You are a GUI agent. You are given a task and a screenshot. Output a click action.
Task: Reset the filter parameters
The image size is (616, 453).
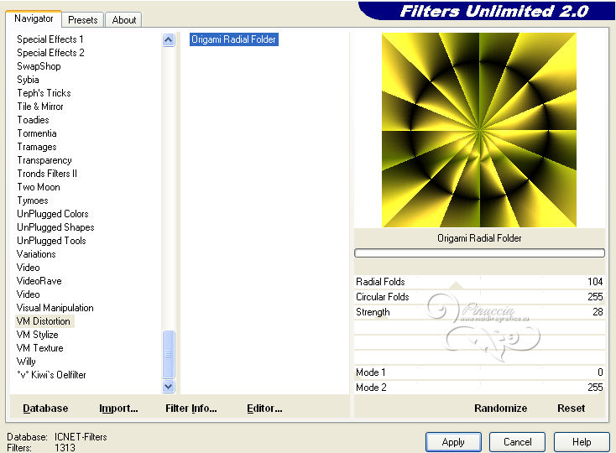pyautogui.click(x=571, y=409)
